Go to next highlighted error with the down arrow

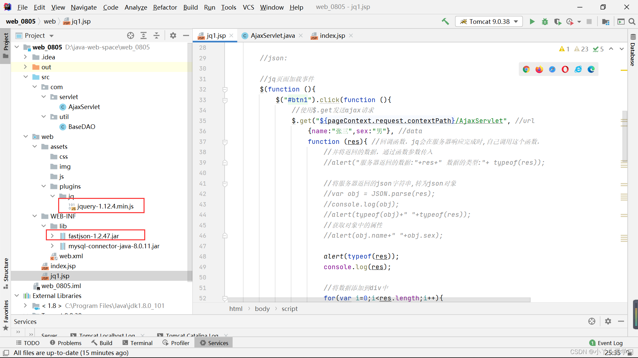621,49
